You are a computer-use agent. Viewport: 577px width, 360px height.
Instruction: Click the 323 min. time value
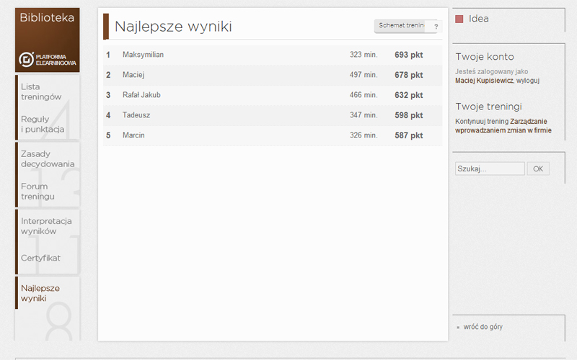(364, 55)
